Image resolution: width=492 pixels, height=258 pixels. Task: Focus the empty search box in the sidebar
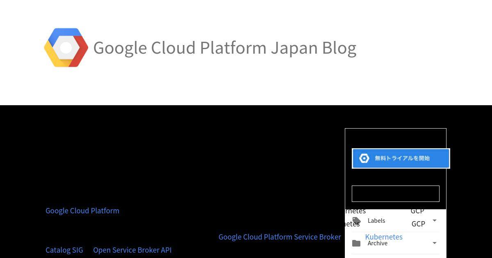396,194
